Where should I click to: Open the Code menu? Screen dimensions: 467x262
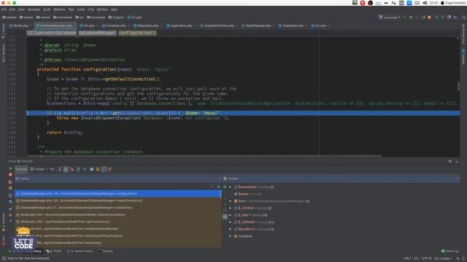coord(47,9)
